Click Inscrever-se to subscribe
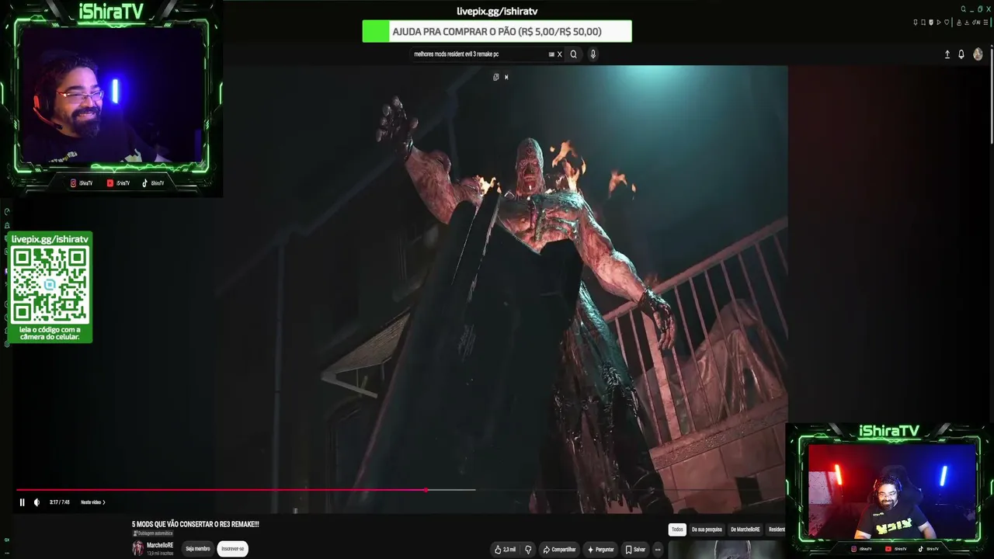The height and width of the screenshot is (559, 994). point(232,549)
